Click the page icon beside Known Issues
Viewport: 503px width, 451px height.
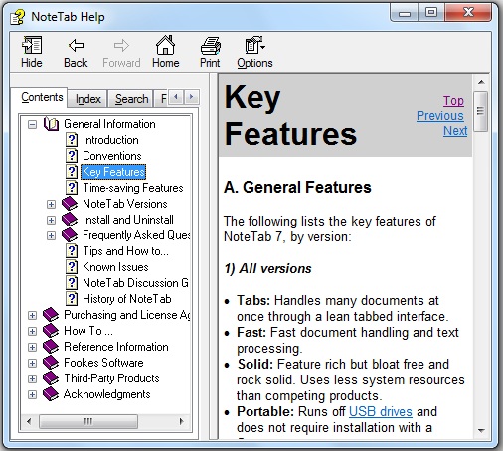(72, 267)
